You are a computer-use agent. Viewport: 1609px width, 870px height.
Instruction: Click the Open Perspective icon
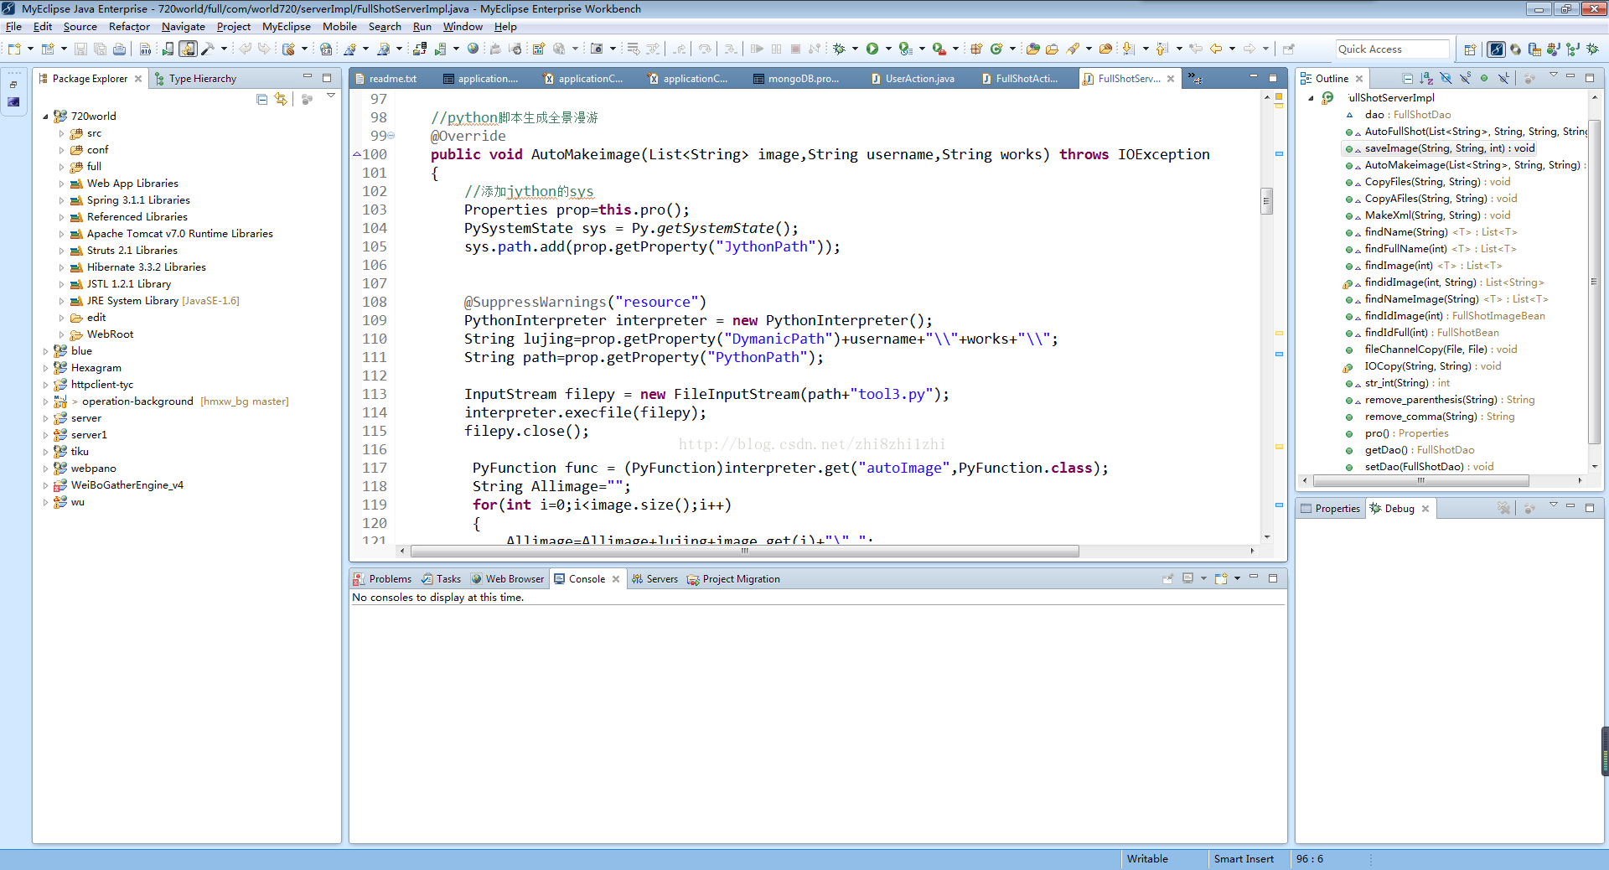(1470, 49)
